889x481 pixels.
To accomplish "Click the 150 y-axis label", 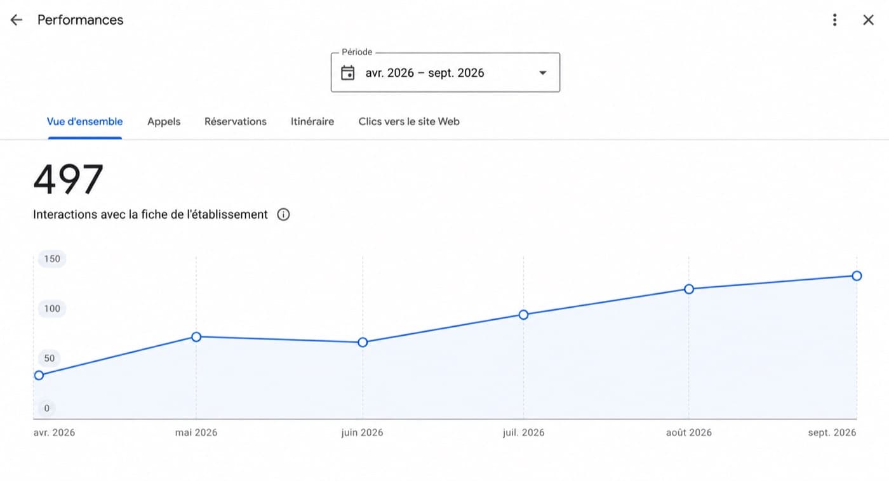I will click(x=52, y=258).
